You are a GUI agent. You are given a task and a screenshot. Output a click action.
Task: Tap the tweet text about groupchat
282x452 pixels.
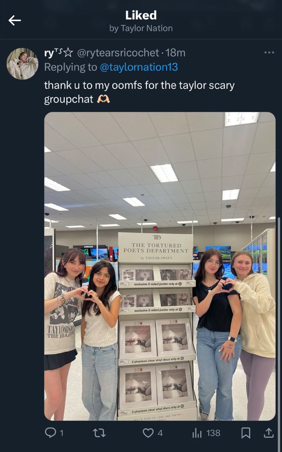point(139,92)
